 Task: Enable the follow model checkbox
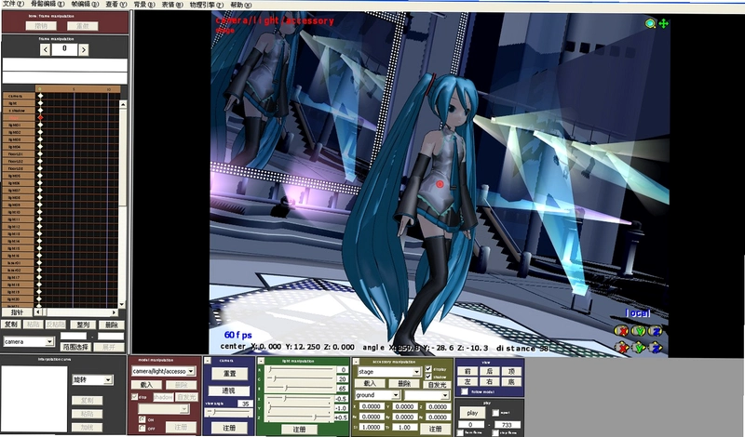pos(464,391)
